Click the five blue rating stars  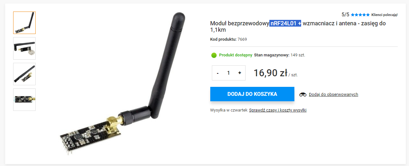[360, 15]
